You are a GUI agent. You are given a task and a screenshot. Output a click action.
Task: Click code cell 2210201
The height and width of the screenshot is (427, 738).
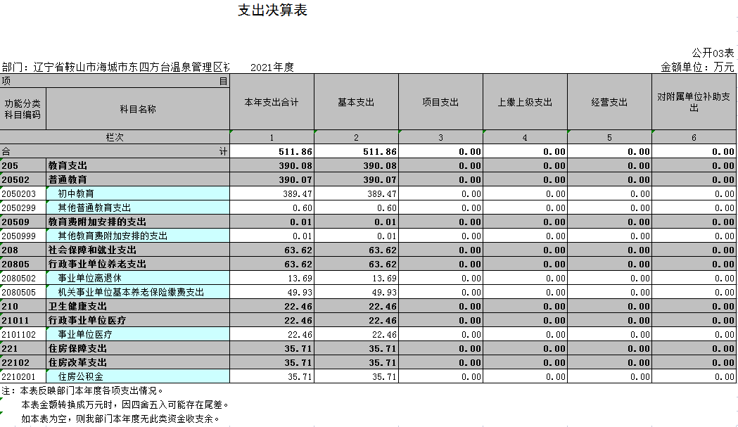pyautogui.click(x=23, y=376)
